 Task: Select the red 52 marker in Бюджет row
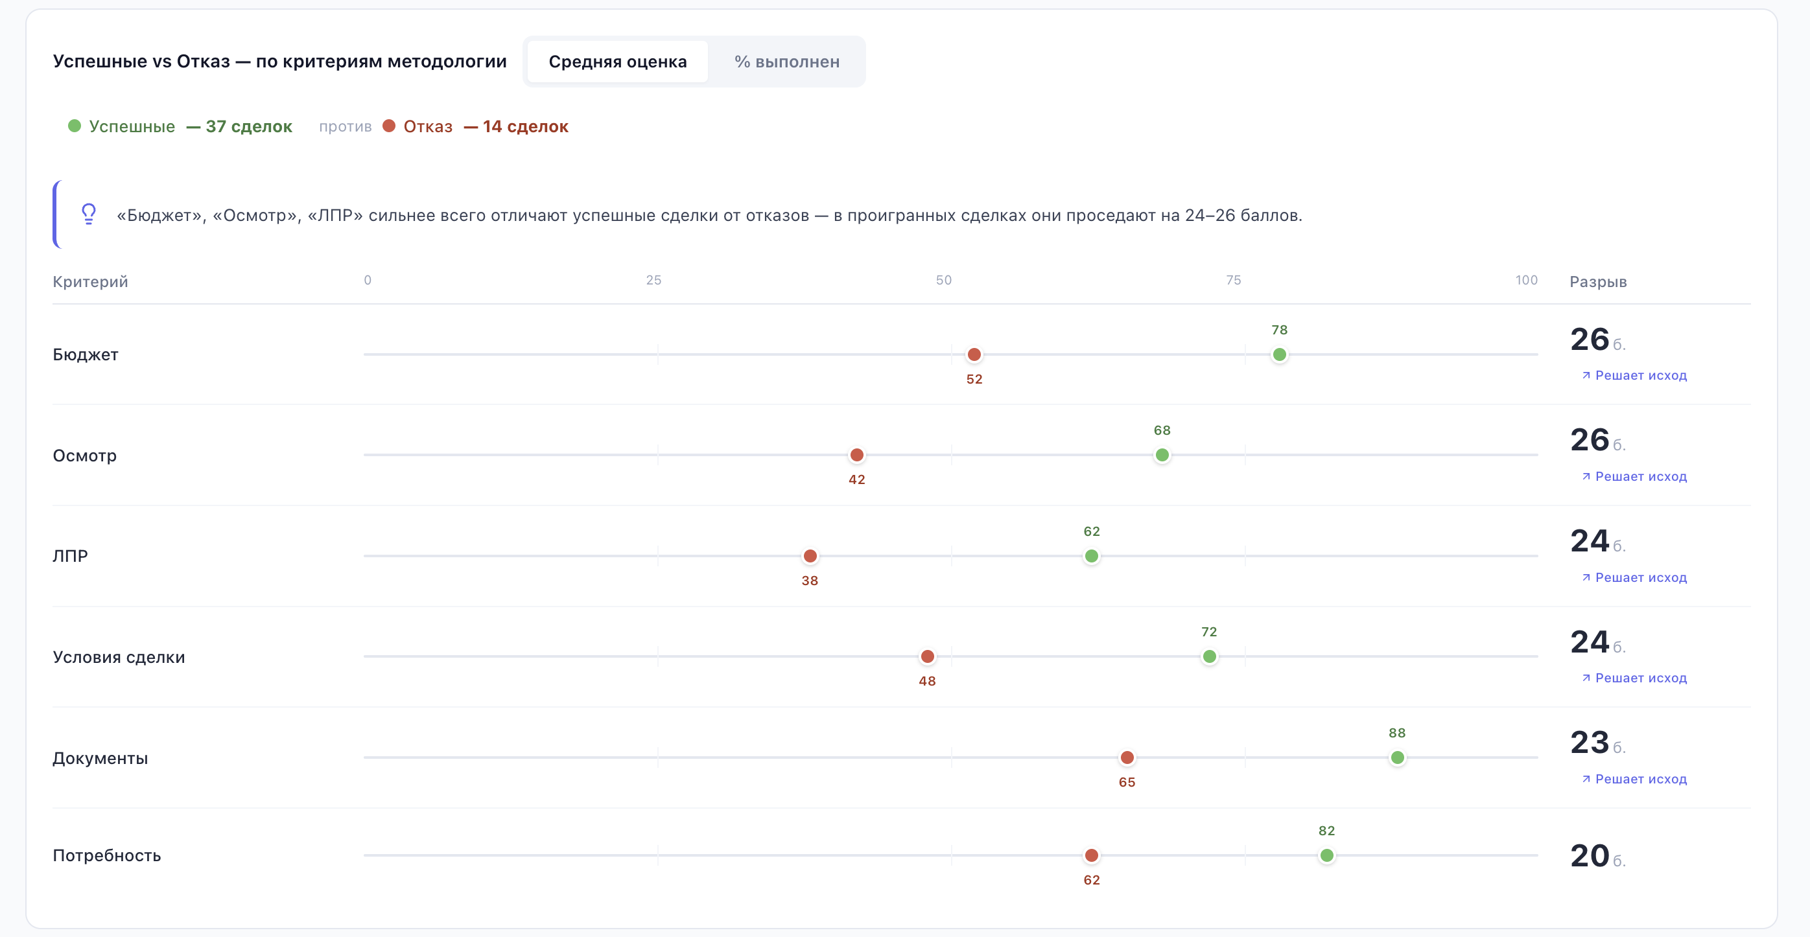coord(974,354)
